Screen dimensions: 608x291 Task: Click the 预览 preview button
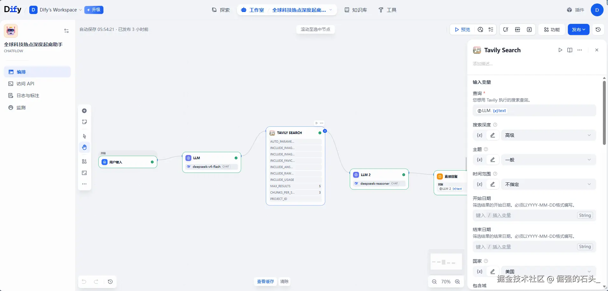(x=462, y=30)
